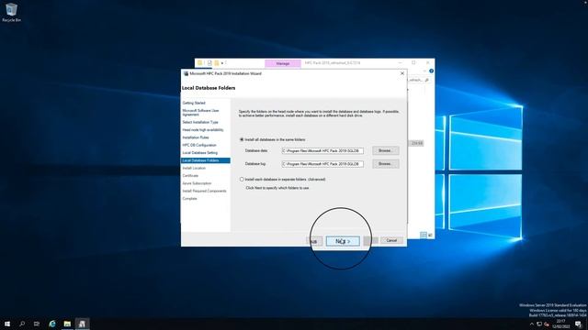Click the help icon in File Explorer window

coord(431,71)
